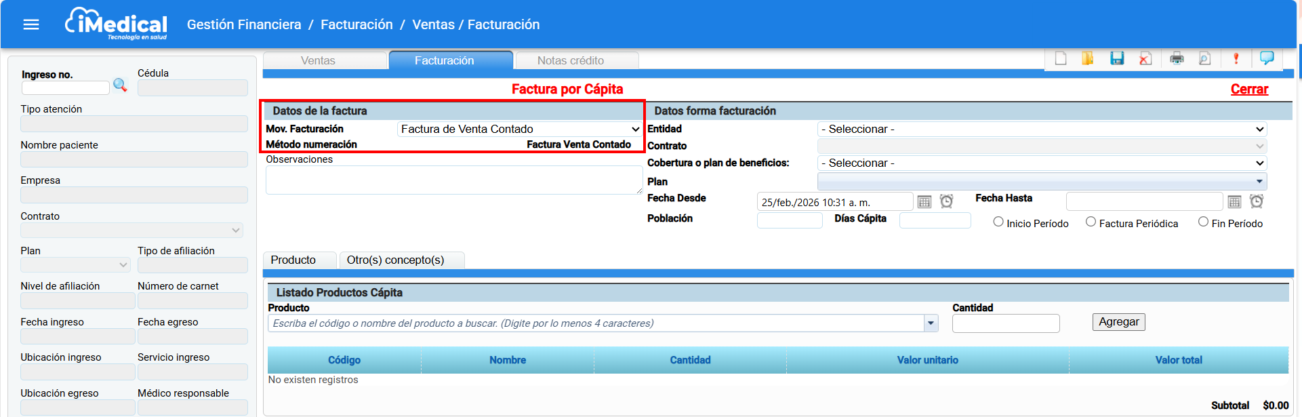Open the calendar picker for Fecha Desde
This screenshot has height=417, width=1302.
(924, 201)
